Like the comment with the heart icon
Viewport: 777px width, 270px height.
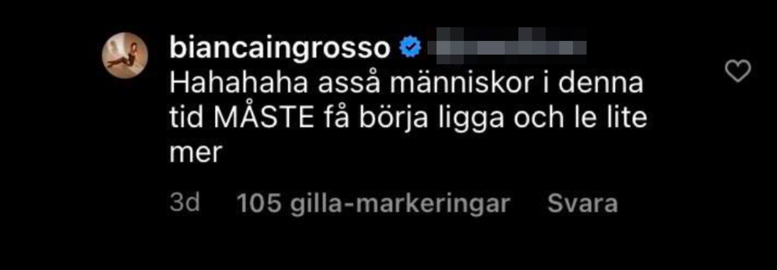[x=738, y=72]
